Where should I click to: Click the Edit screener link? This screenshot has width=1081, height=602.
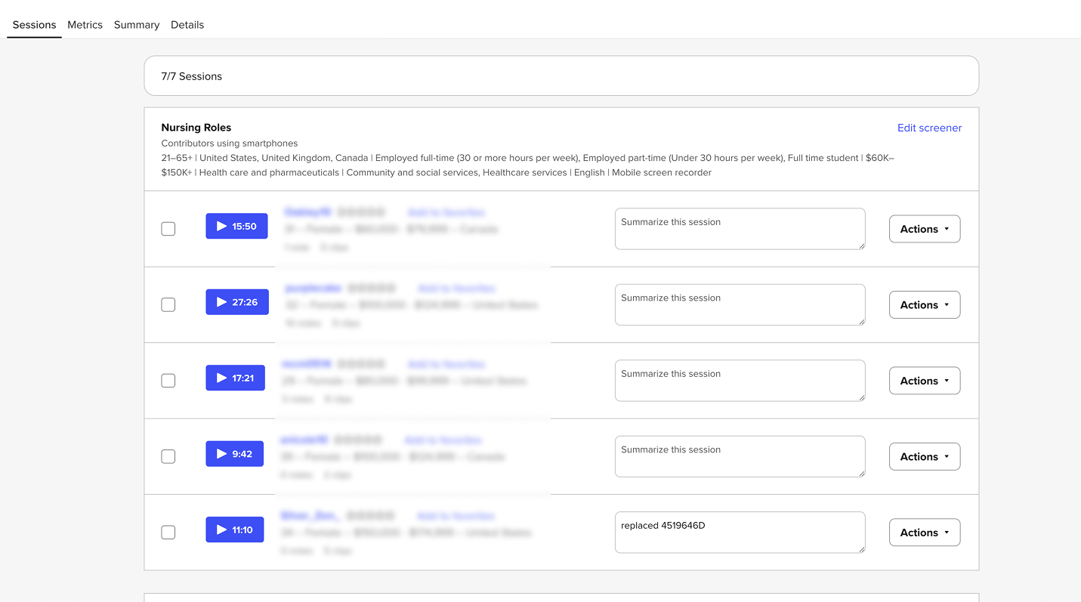[929, 128]
